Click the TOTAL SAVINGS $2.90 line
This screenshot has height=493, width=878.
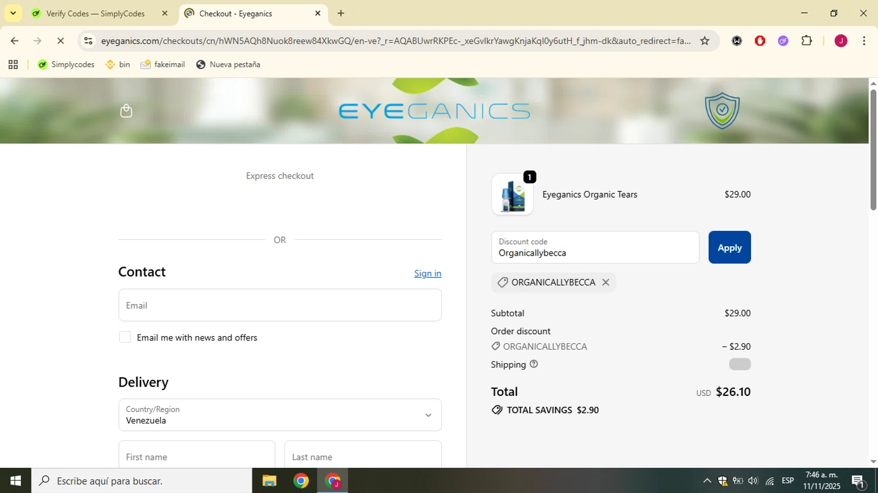tap(546, 410)
